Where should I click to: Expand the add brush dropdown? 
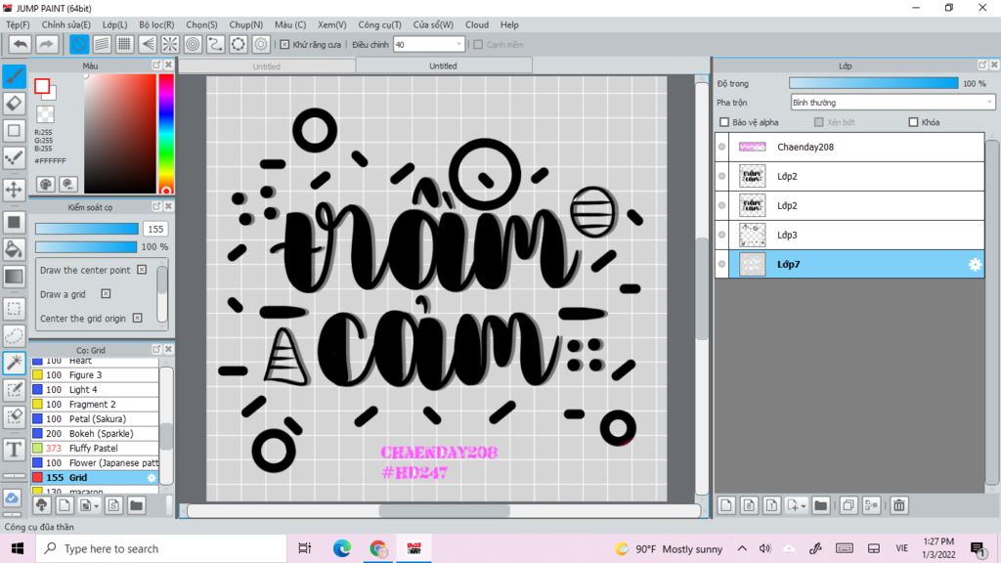tap(97, 505)
